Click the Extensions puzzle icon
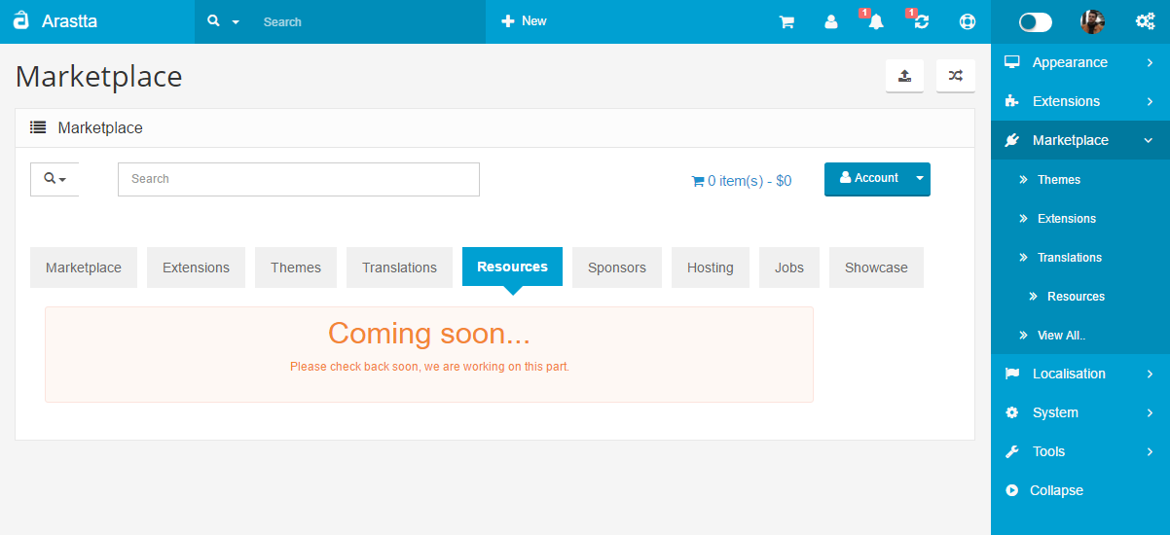 coord(1012,101)
